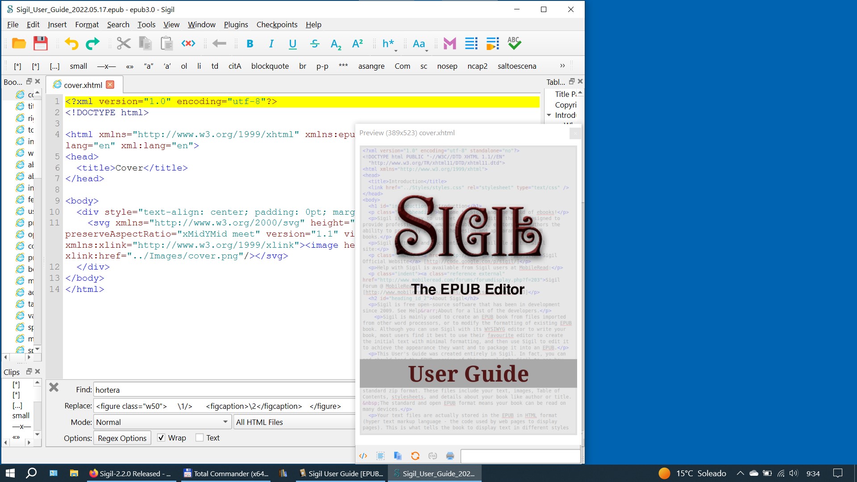The height and width of the screenshot is (482, 857).
Task: Click the Remove tag pair icon
Action: click(x=188, y=44)
